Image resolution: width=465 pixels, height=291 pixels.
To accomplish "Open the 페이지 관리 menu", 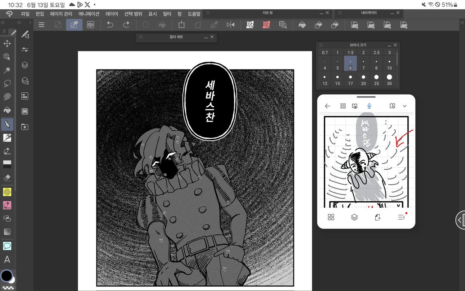I will click(61, 14).
